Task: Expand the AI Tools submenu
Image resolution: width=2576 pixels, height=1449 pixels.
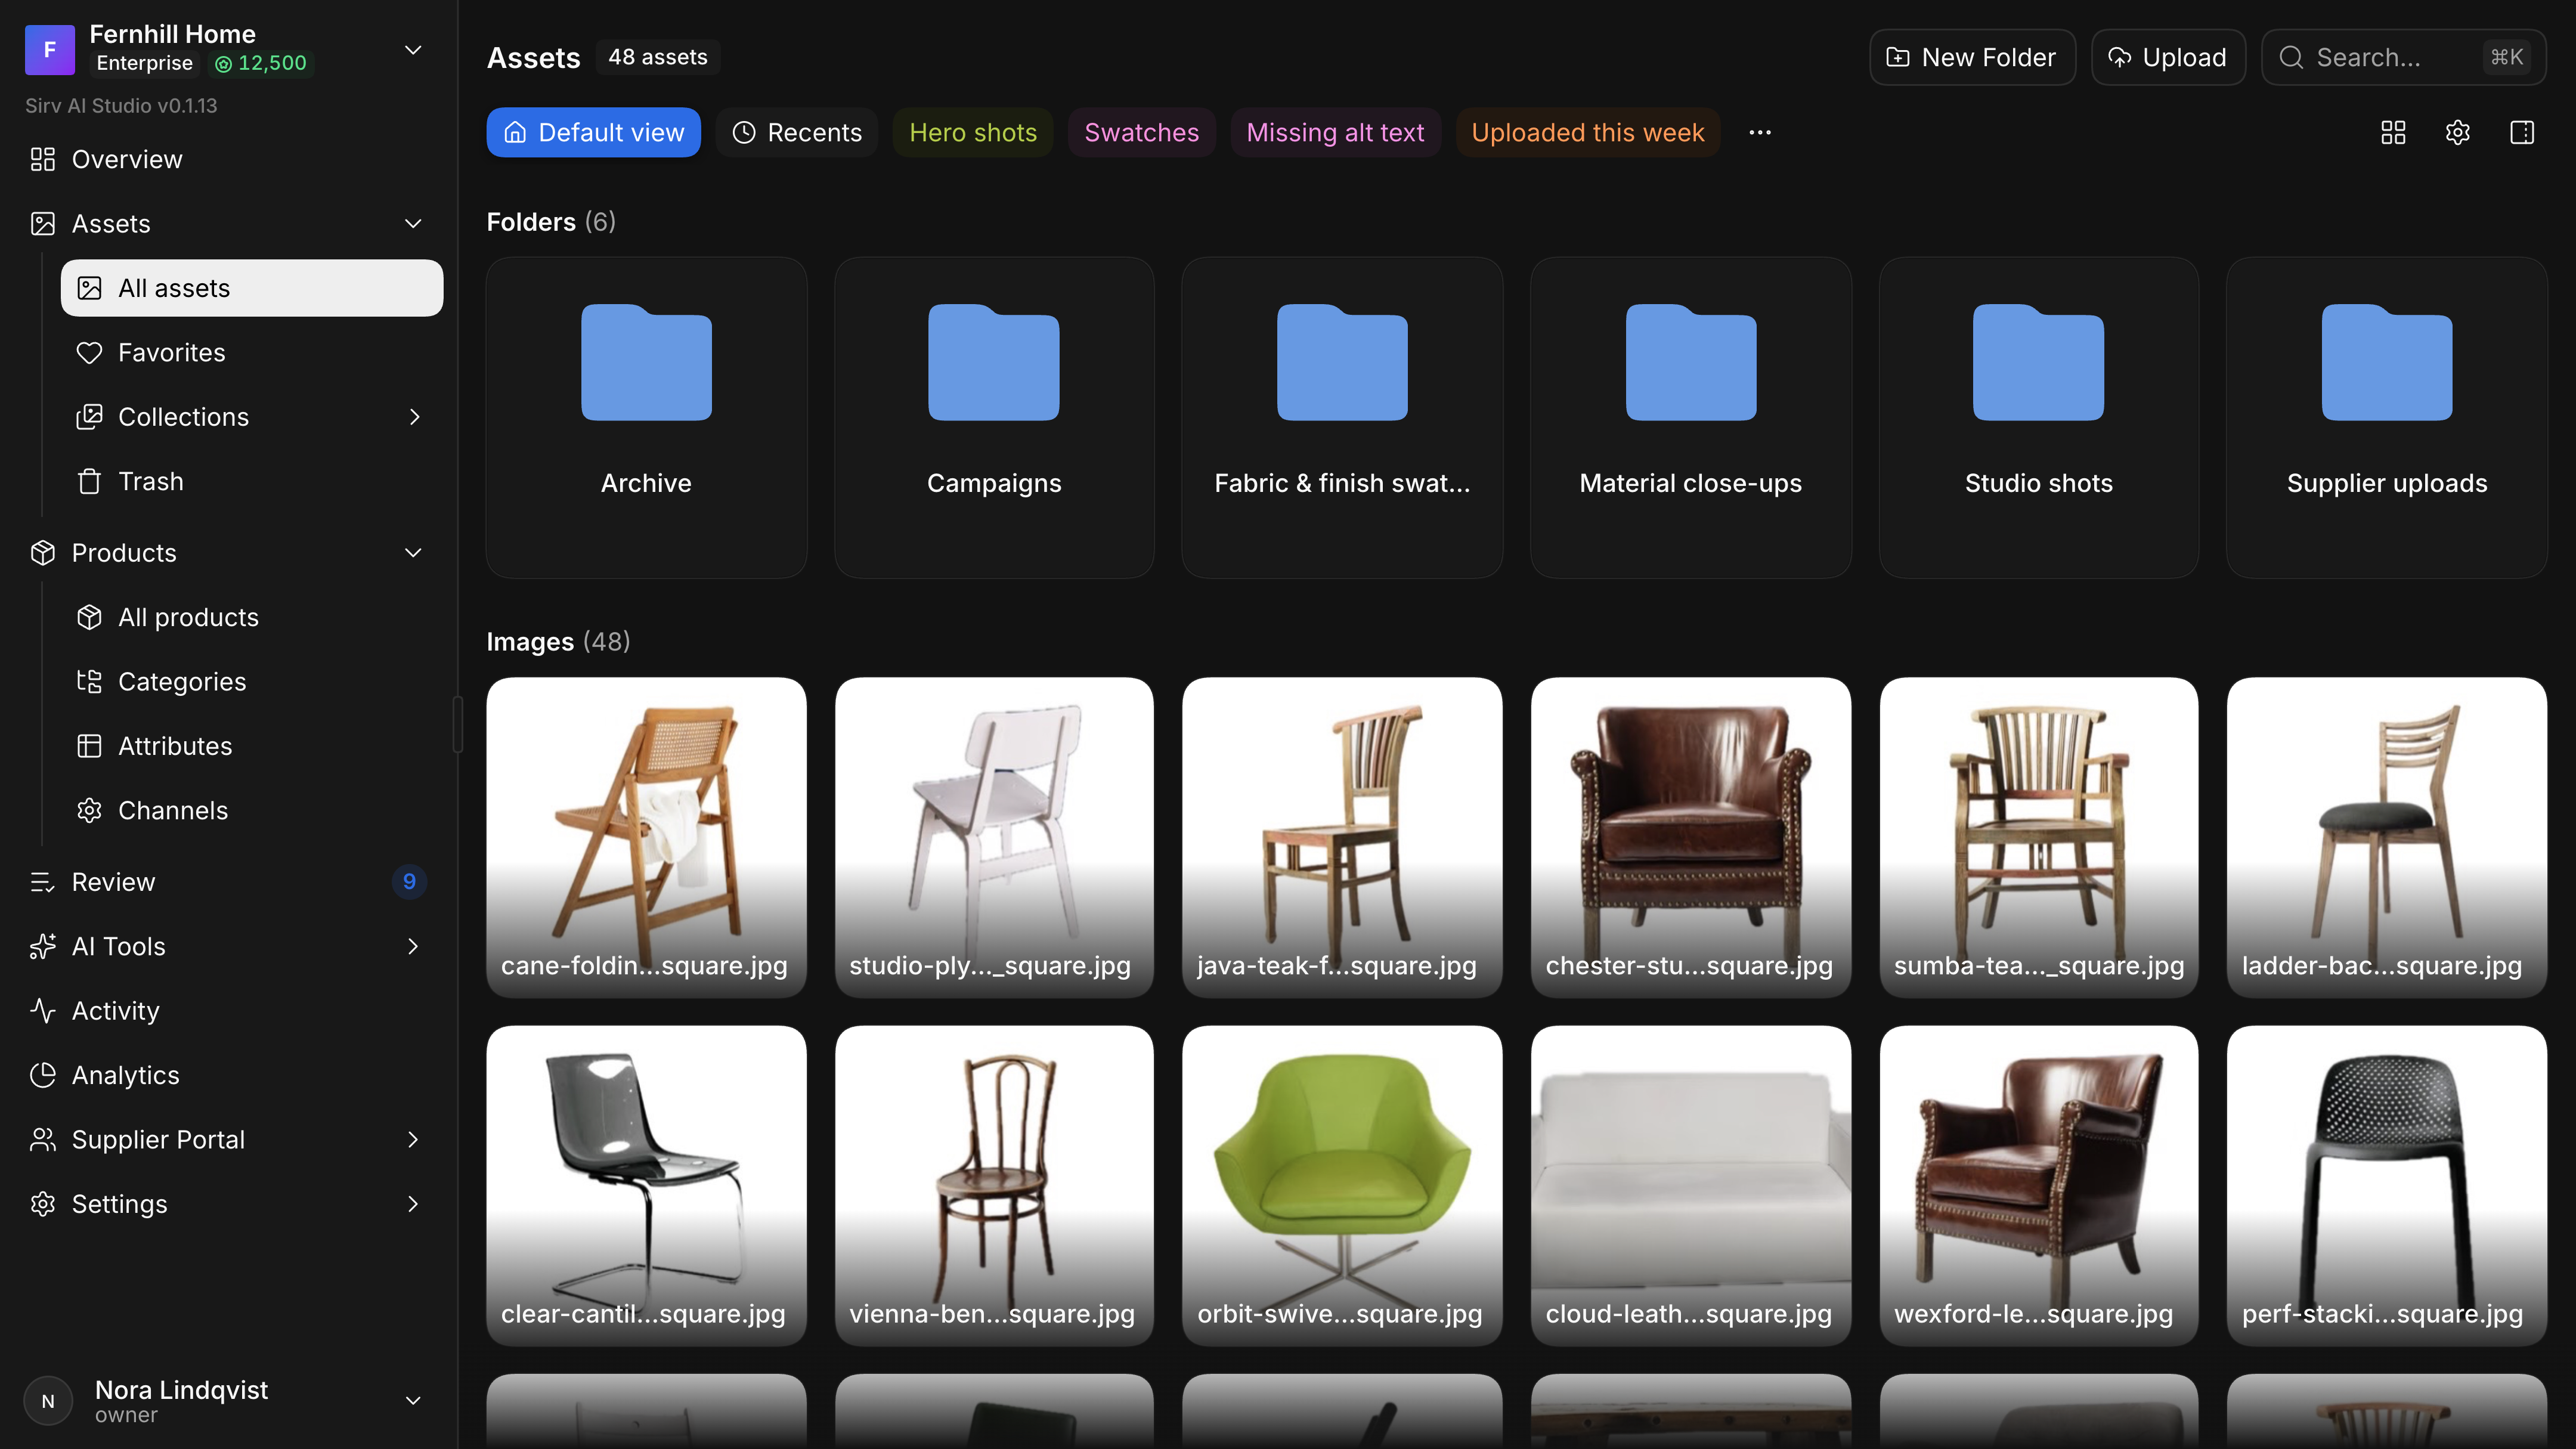Action: (x=413, y=946)
